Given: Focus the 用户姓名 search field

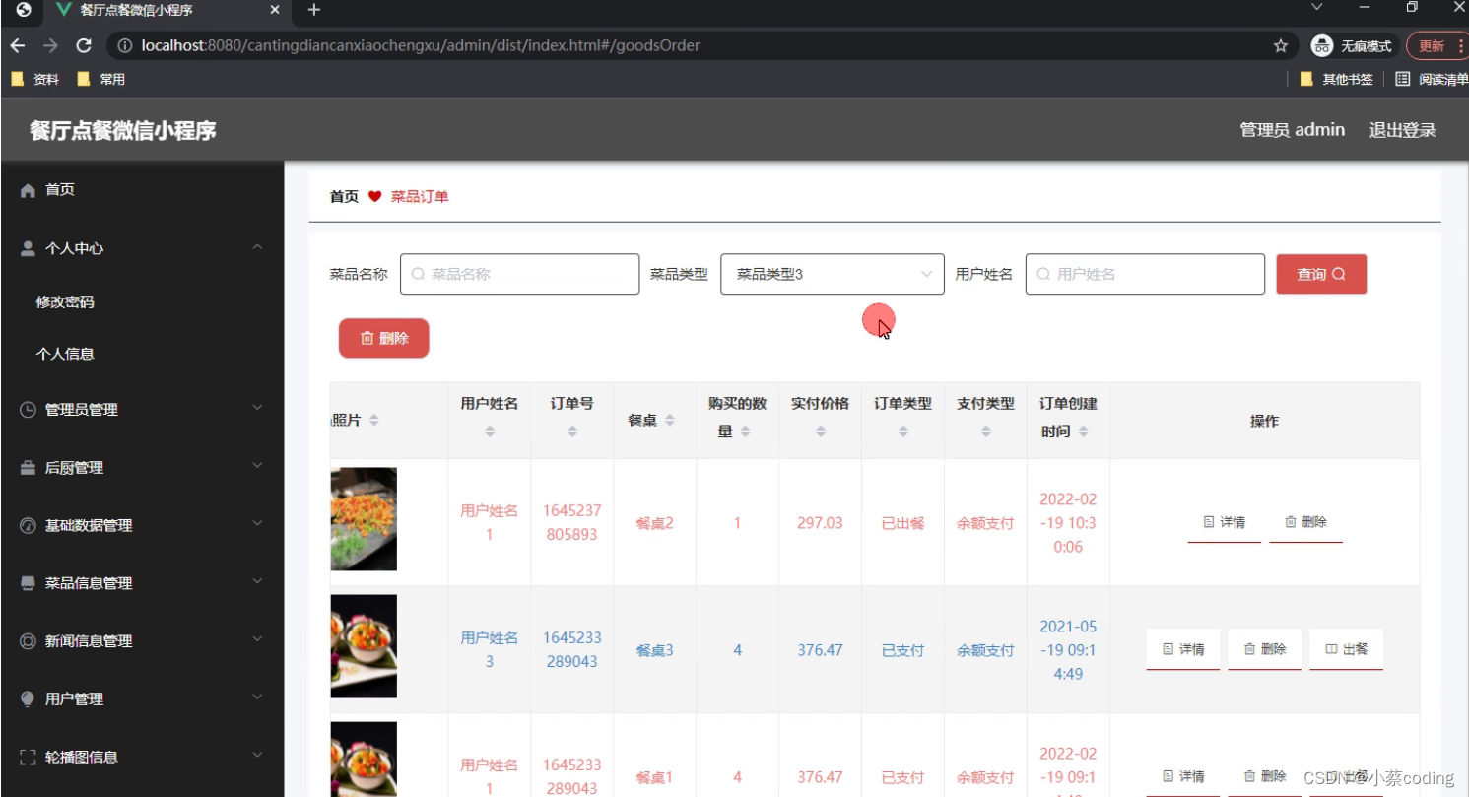Looking at the screenshot, I should click(1145, 274).
